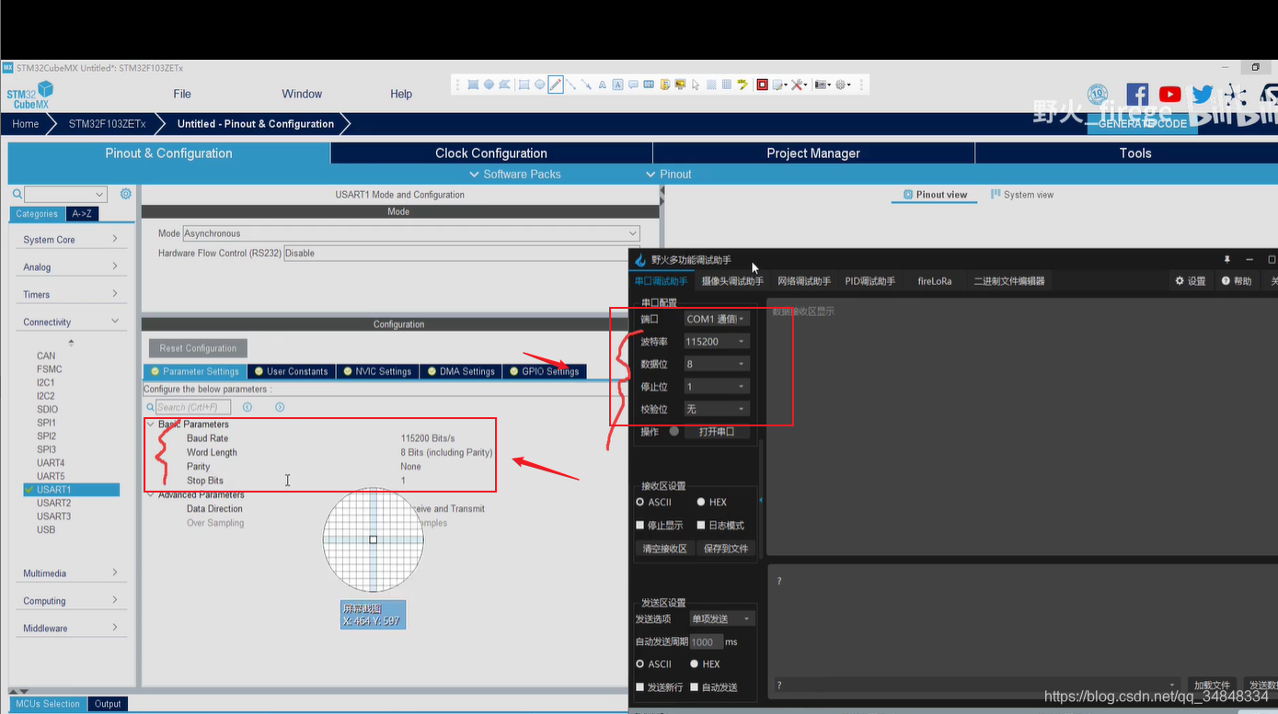Collapse the Connectivity category
Image resolution: width=1278 pixels, height=714 pixels.
pyautogui.click(x=70, y=322)
